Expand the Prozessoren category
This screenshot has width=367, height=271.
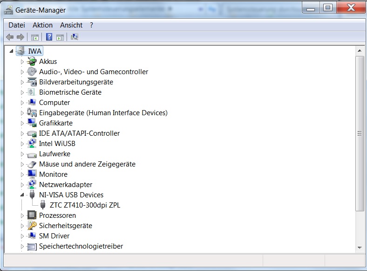click(x=22, y=215)
